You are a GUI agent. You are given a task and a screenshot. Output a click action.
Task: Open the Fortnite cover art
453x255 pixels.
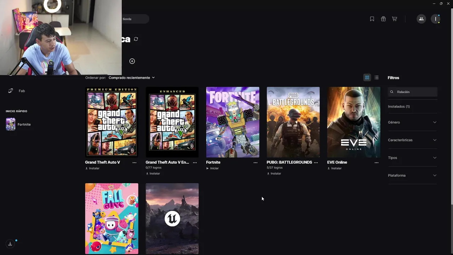(233, 122)
